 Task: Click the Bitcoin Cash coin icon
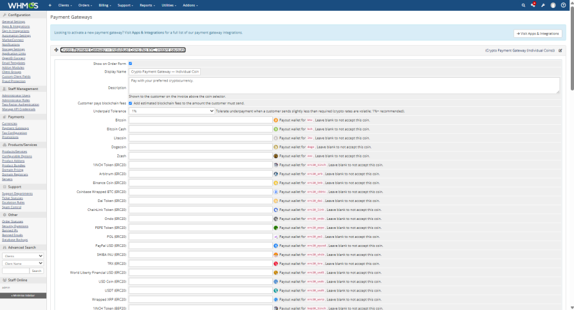click(275, 129)
